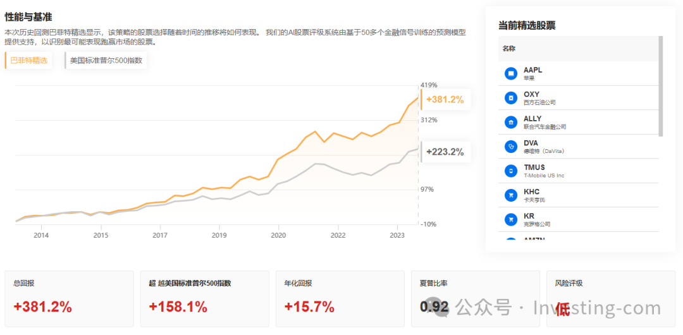Image resolution: width=683 pixels, height=335 pixels.
Task: Click the DVA healthcare icon
Action: [510, 147]
